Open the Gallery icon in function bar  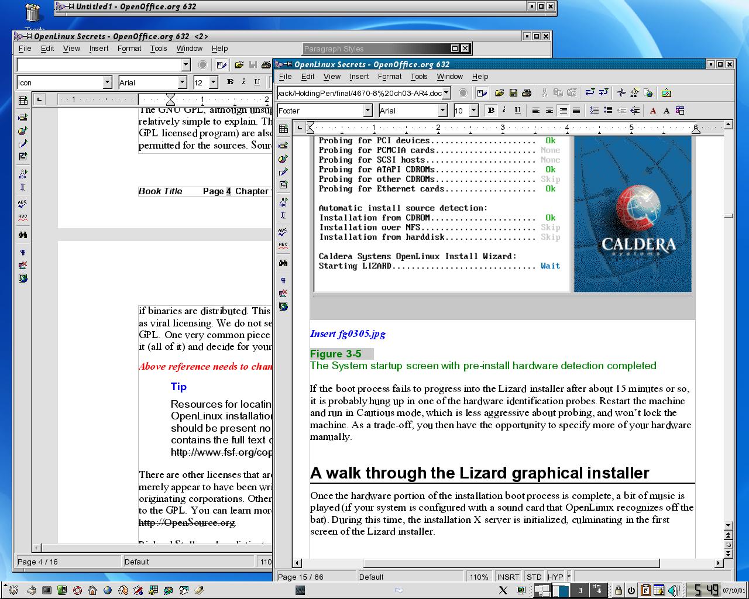point(666,93)
